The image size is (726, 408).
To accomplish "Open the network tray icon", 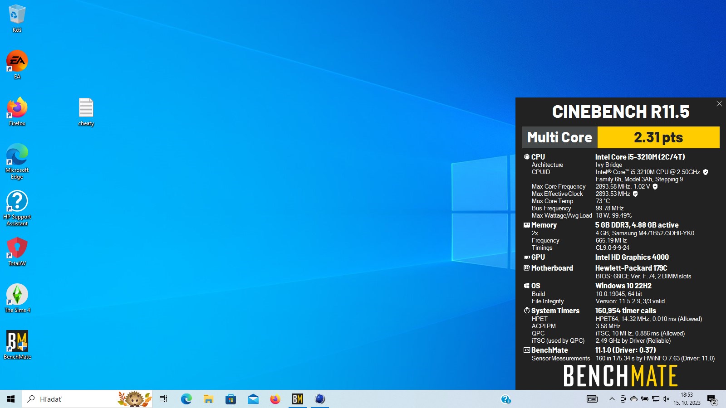I will (x=656, y=399).
